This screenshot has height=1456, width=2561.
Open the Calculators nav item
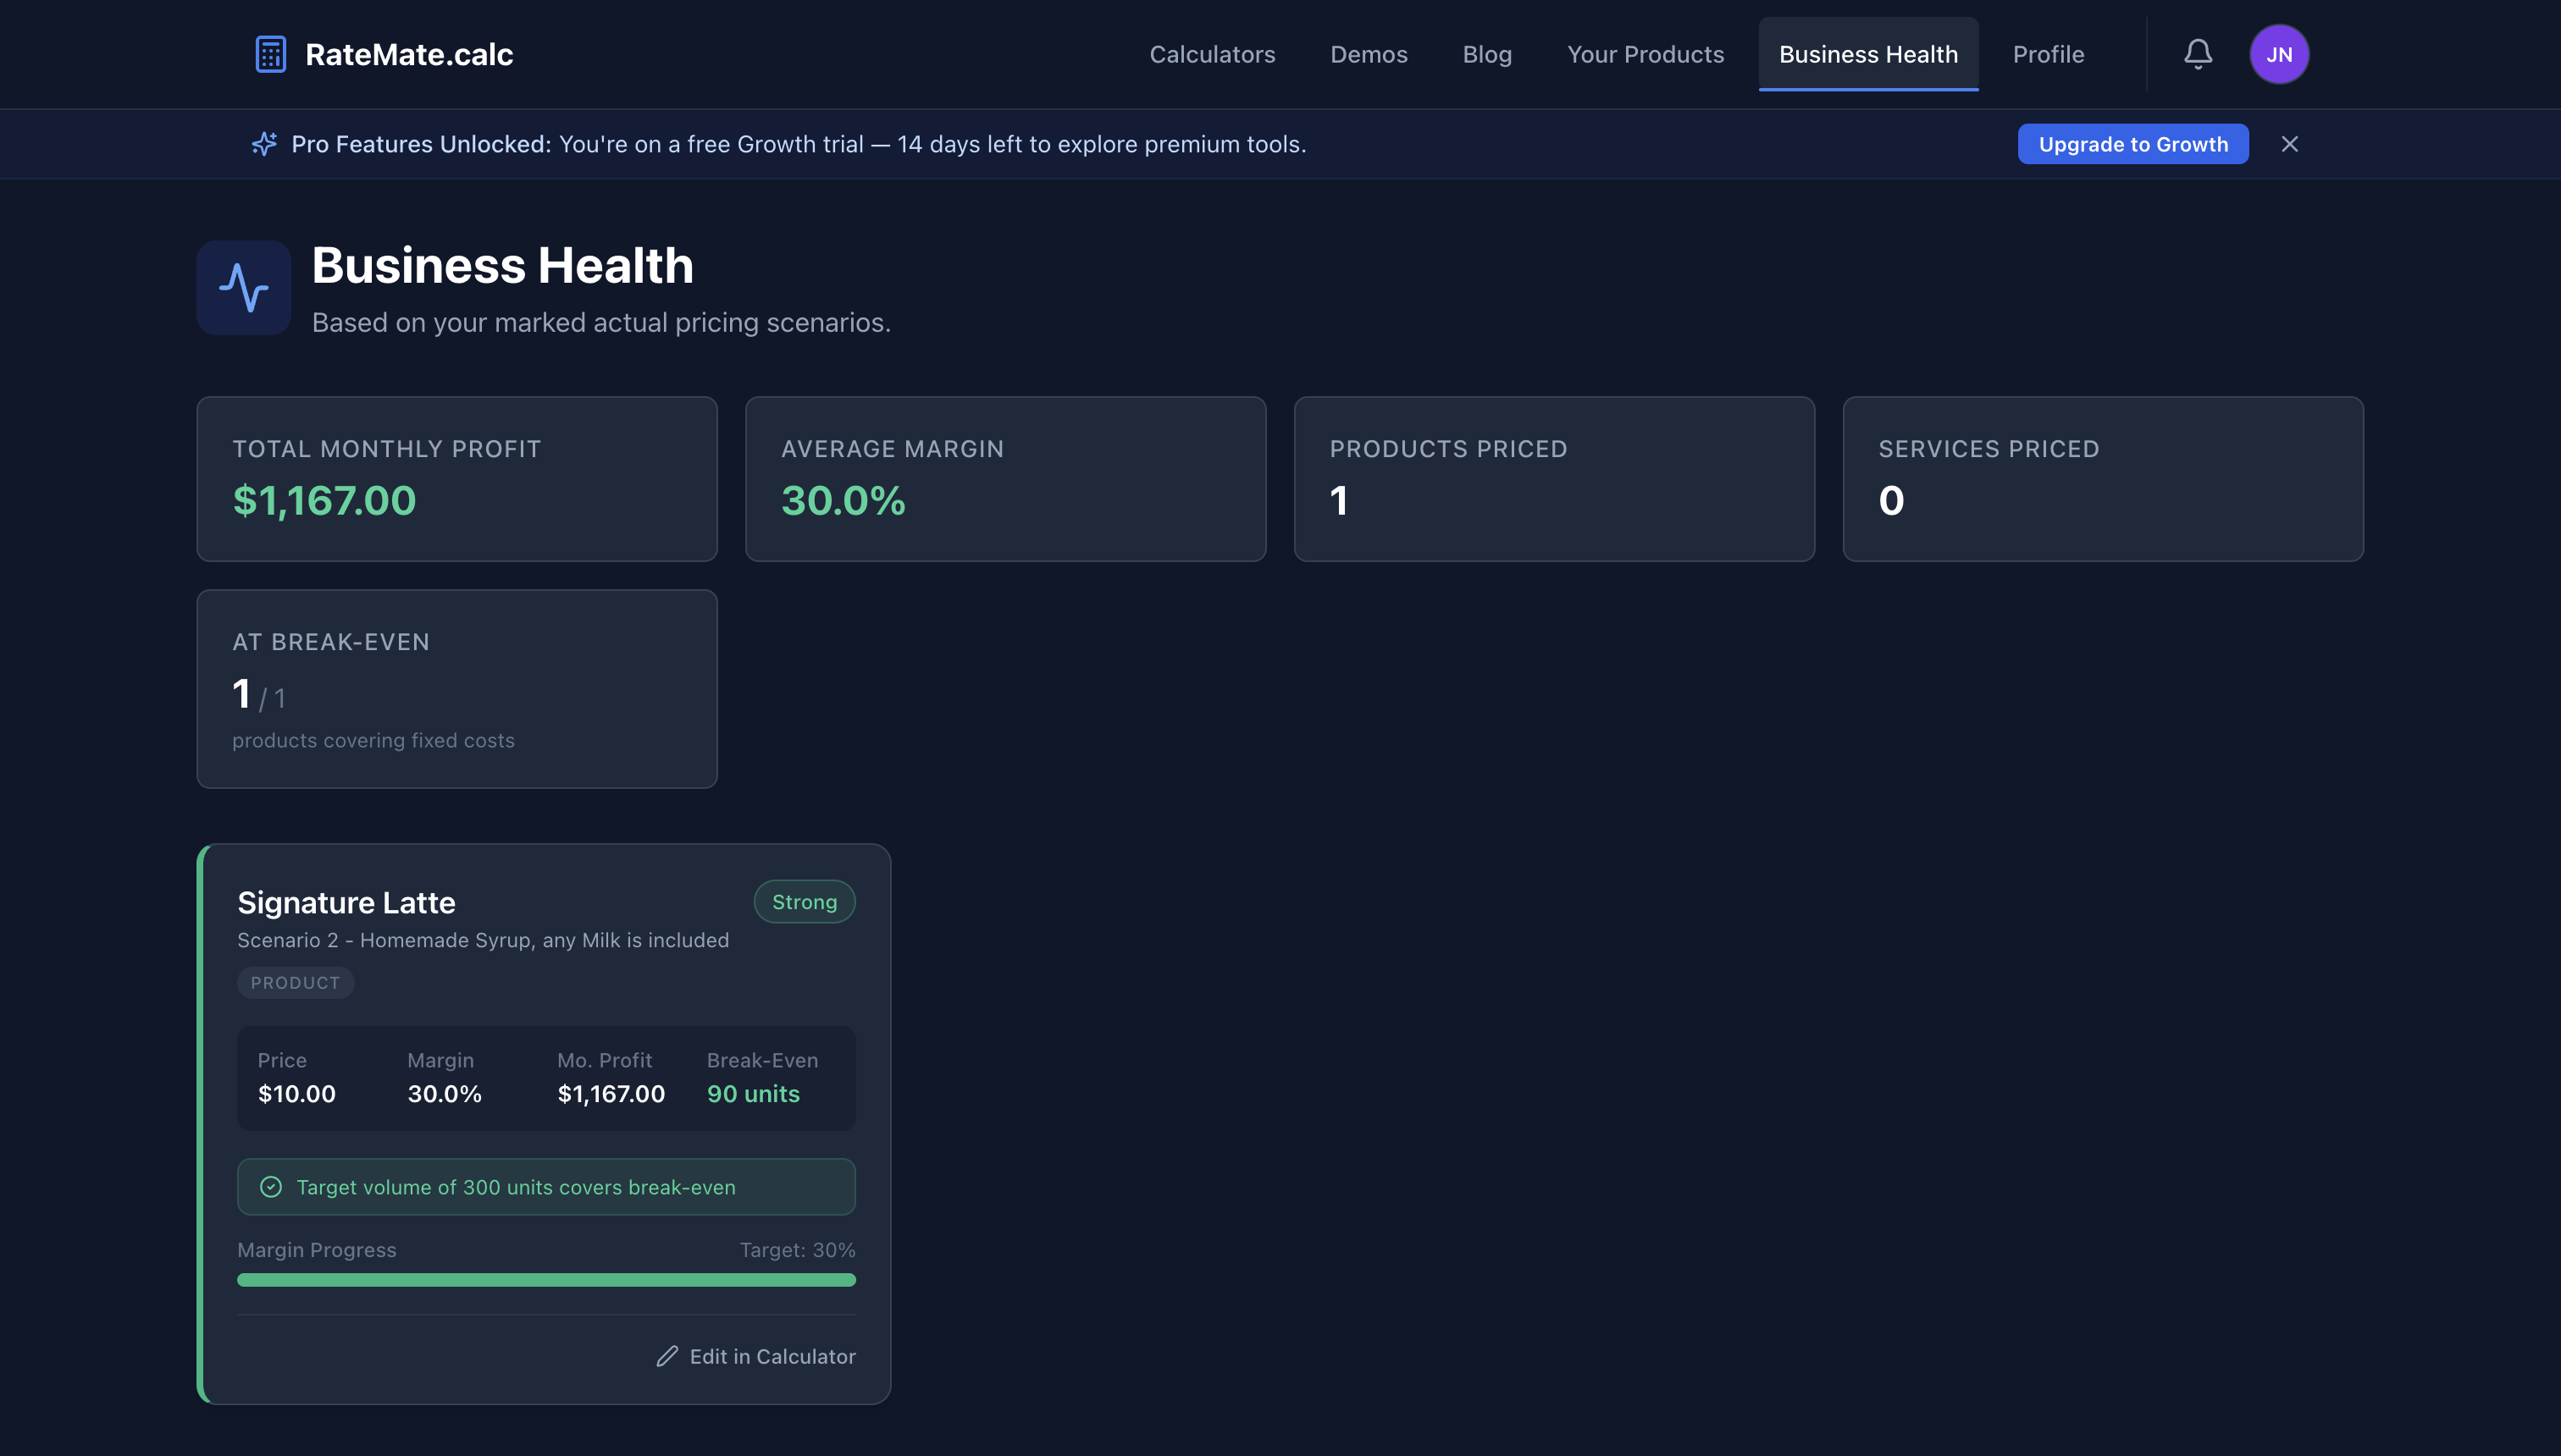point(1211,54)
